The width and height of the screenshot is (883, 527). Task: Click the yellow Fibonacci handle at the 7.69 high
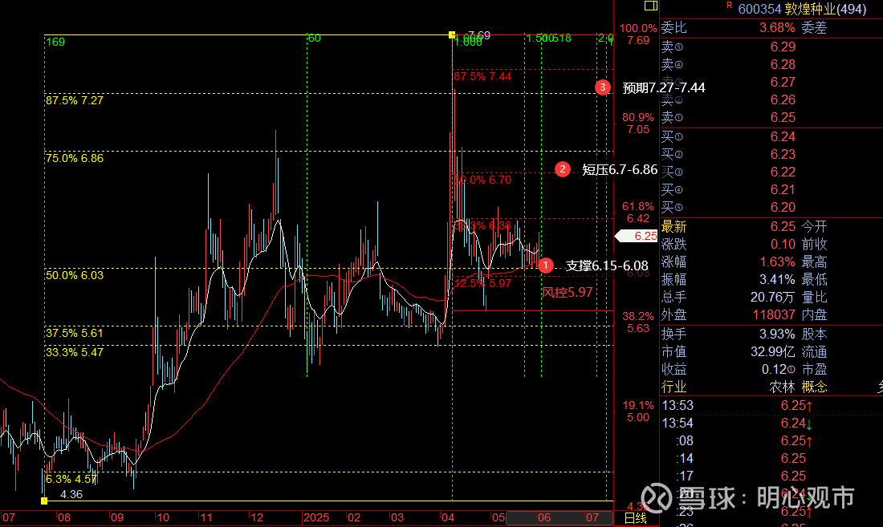(x=452, y=34)
